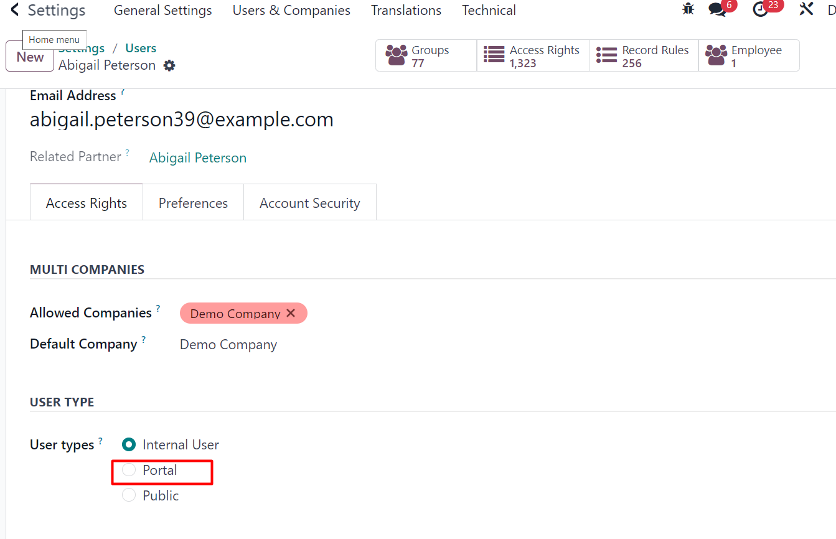Open the gear actions menu by Abigail Peterson
Image resolution: width=836 pixels, height=539 pixels.
(x=169, y=65)
